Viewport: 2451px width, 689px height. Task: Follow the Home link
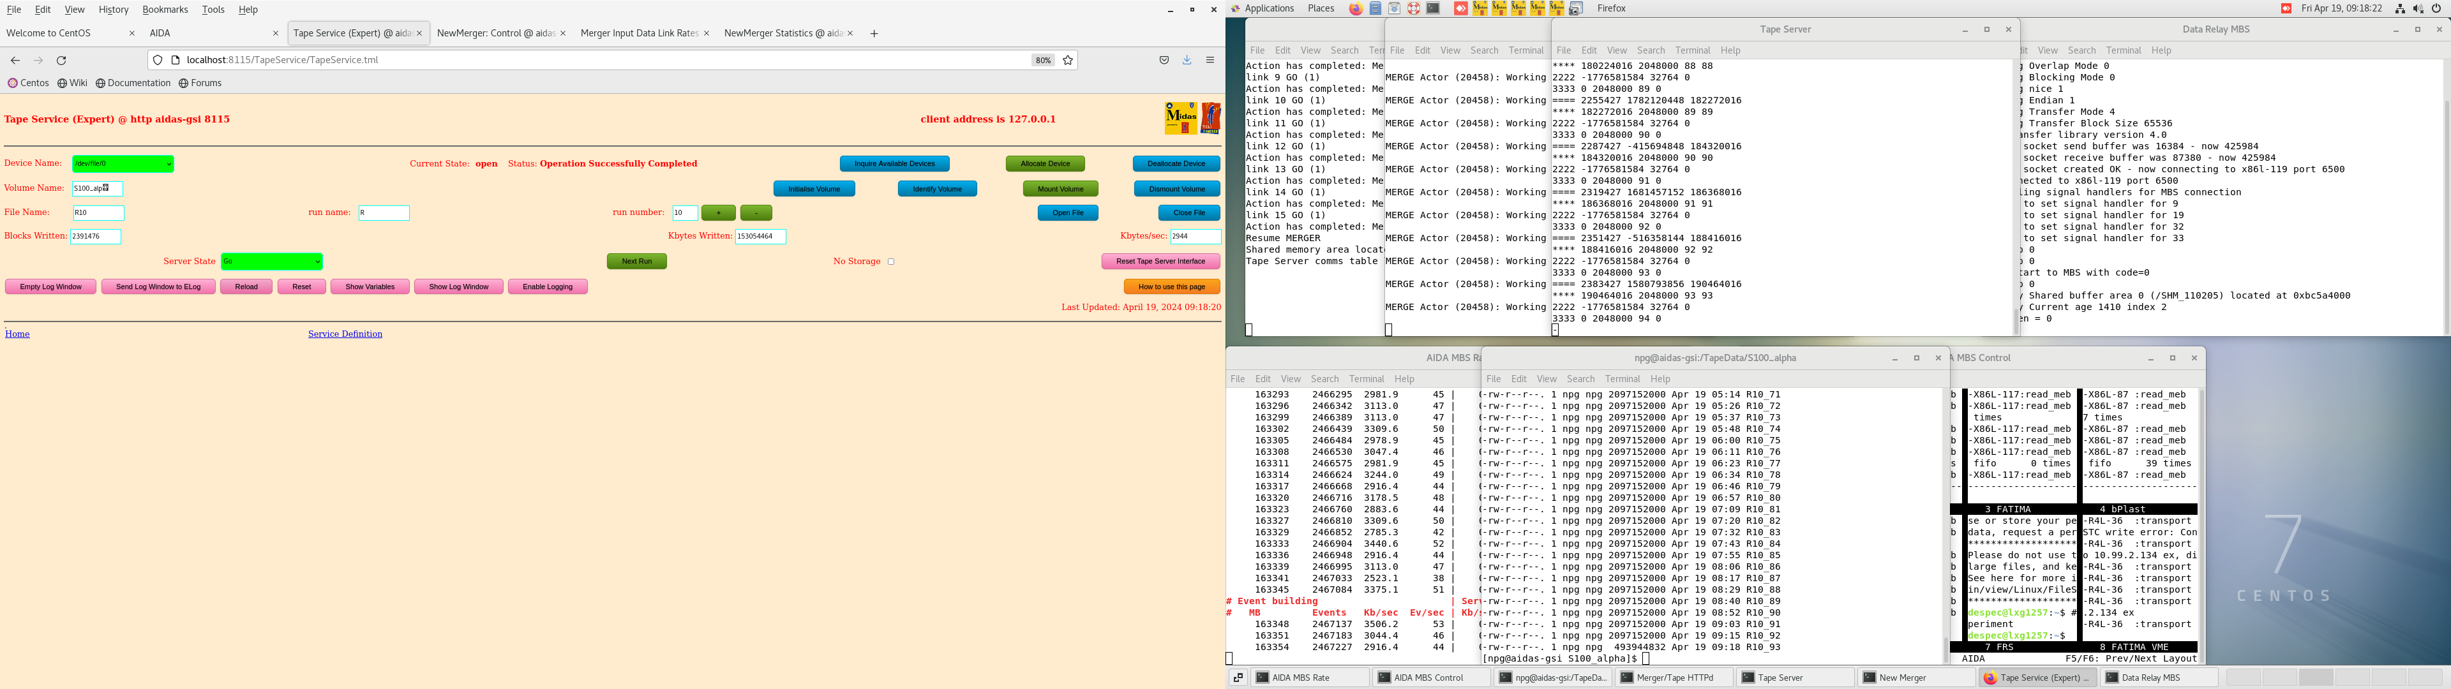17,334
